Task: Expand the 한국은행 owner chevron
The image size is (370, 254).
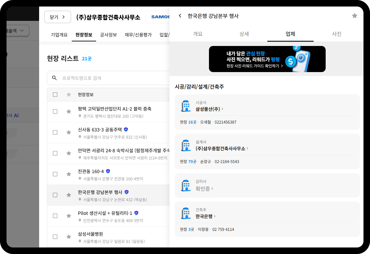Action: point(215,216)
